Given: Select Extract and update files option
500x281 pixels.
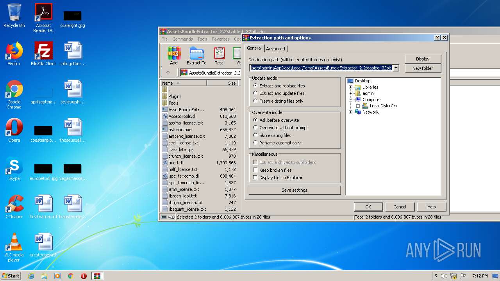Looking at the screenshot, I should click(279, 93).
